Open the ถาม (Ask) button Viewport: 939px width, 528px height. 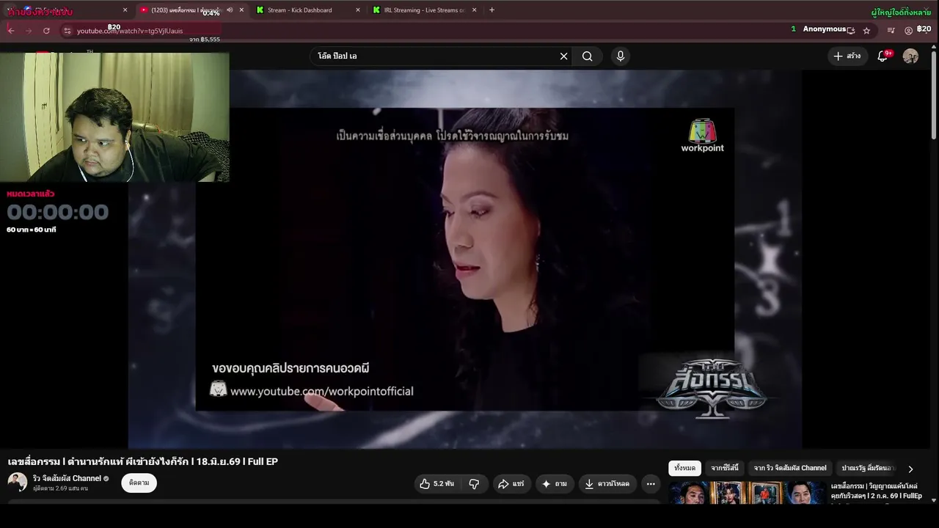coord(555,484)
